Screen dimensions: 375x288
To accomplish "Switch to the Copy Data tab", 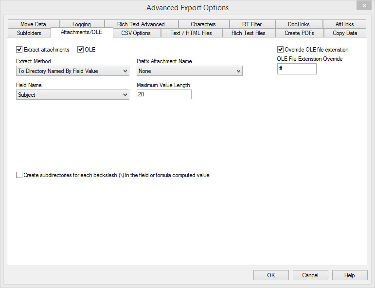I will (345, 33).
